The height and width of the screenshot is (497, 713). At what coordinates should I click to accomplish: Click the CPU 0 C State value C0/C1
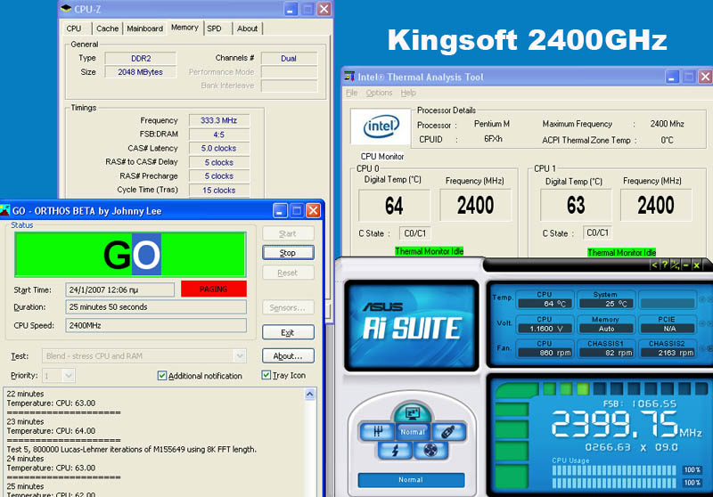pyautogui.click(x=414, y=233)
